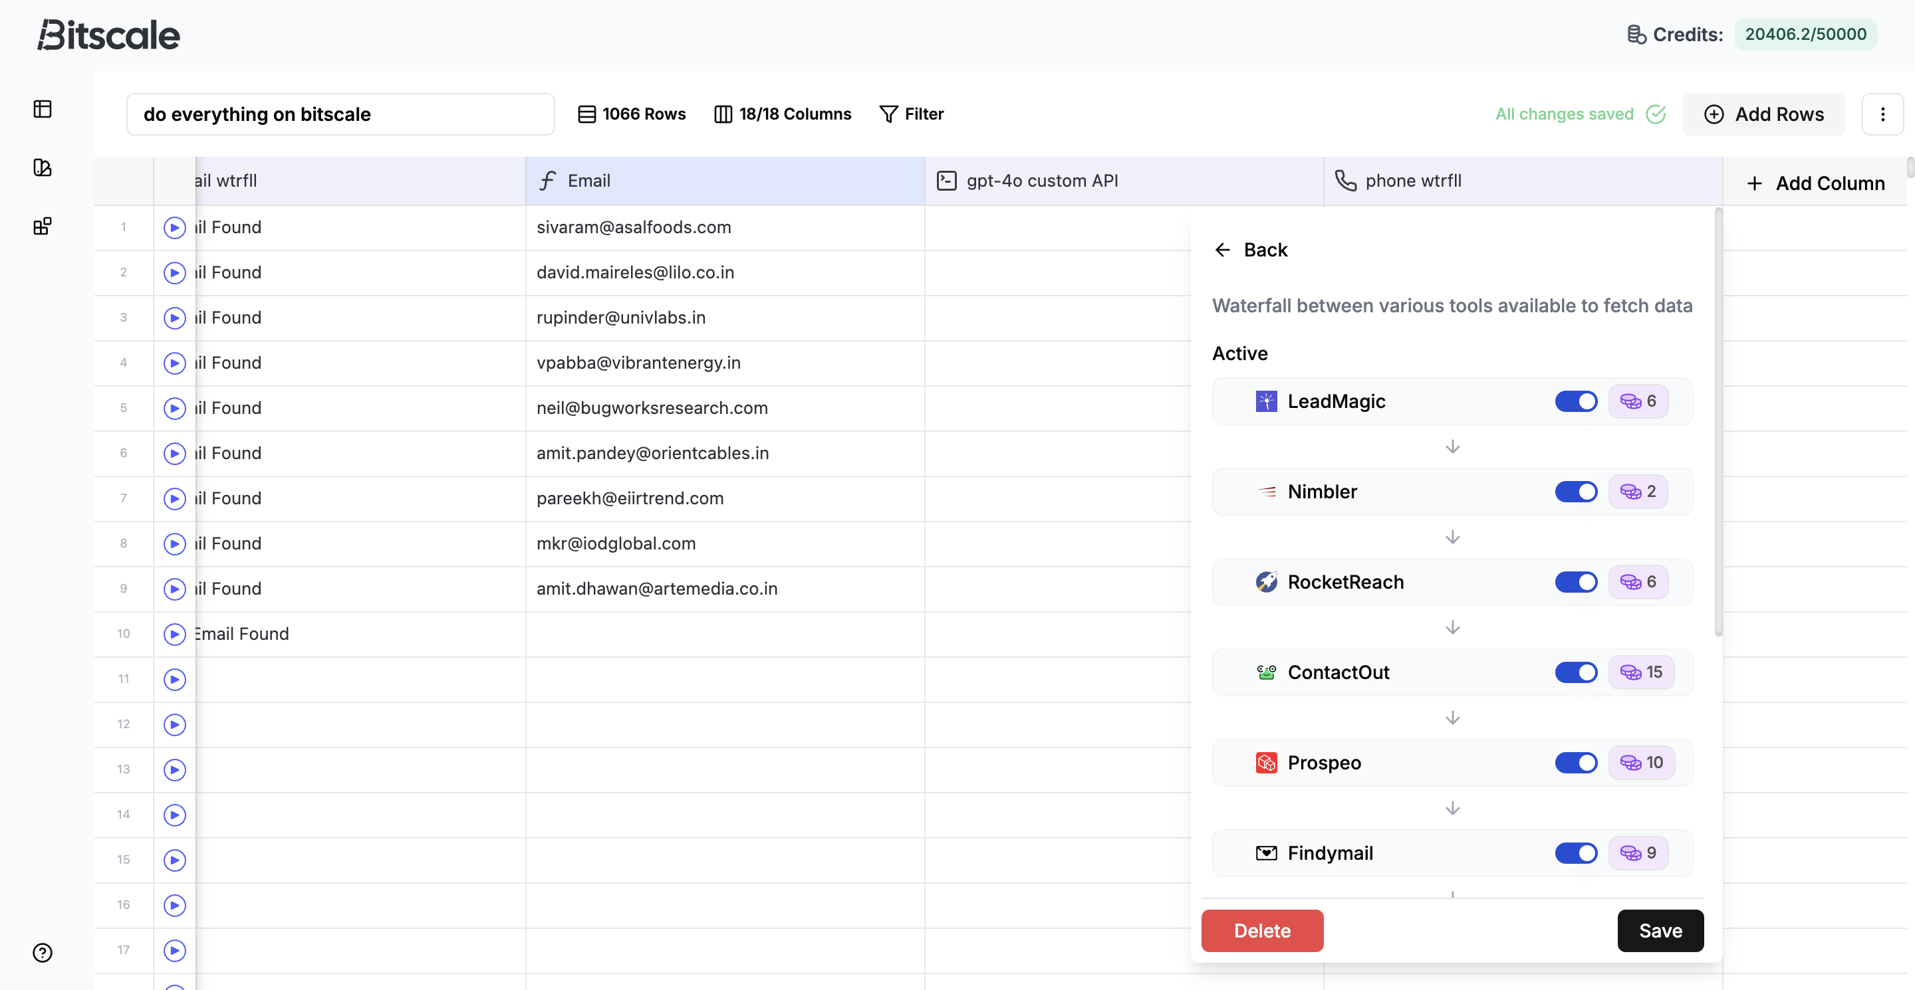Click LeadMagic 6 credits badge
The height and width of the screenshot is (990, 1915).
point(1638,402)
